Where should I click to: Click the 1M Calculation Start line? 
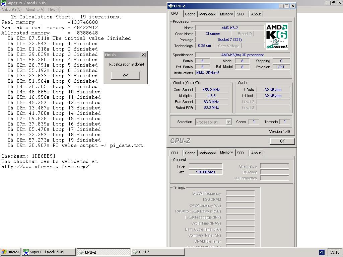[66, 17]
